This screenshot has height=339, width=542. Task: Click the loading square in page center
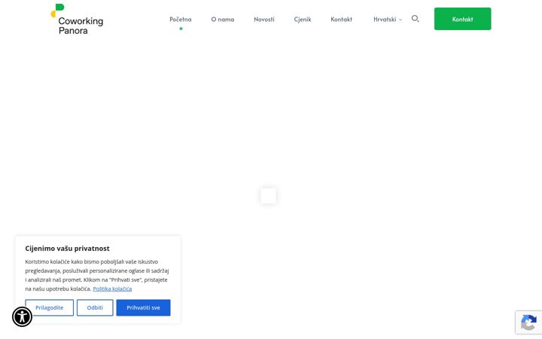tap(268, 196)
